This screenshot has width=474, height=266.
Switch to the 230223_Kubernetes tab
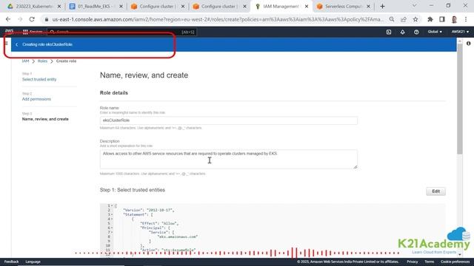pos(34,7)
